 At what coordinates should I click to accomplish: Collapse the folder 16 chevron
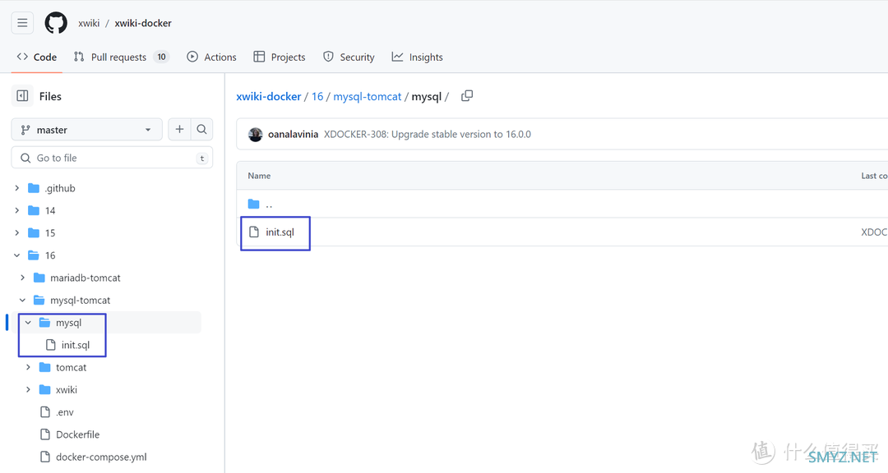click(17, 255)
